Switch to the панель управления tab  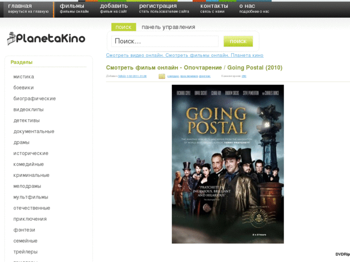point(169,27)
